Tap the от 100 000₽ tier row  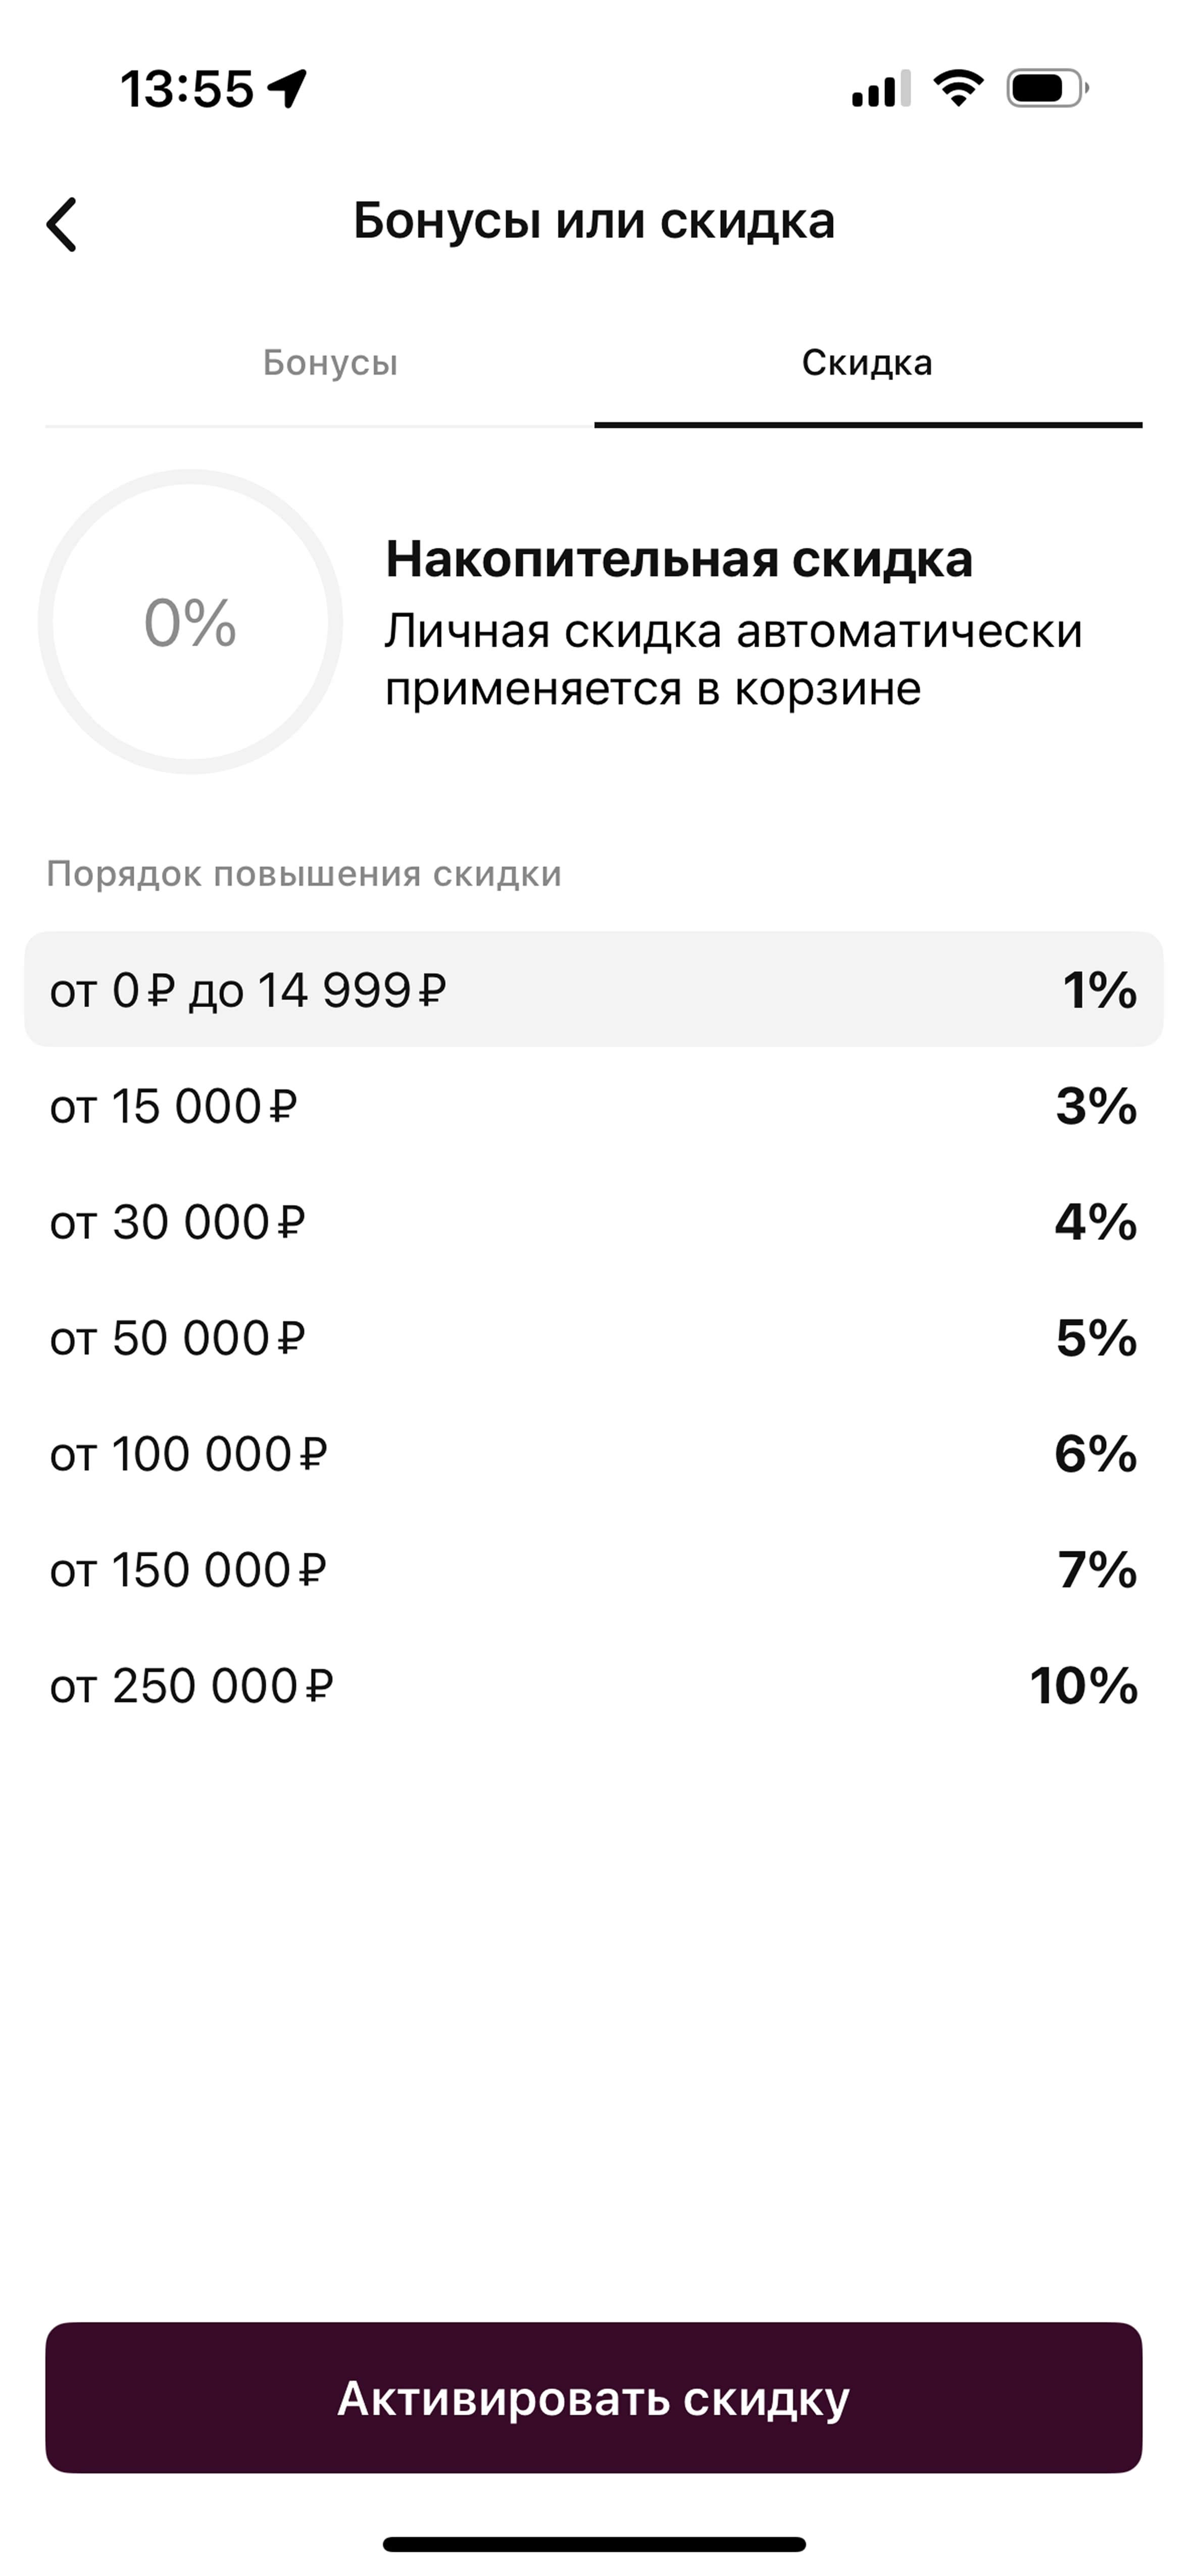594,1454
